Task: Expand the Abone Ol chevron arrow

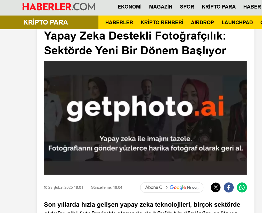Action: (167, 187)
